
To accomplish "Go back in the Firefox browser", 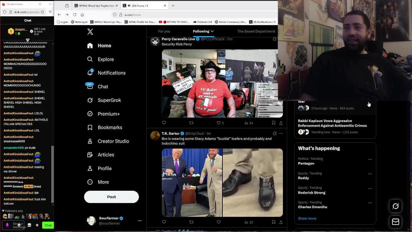I will click(59, 15).
